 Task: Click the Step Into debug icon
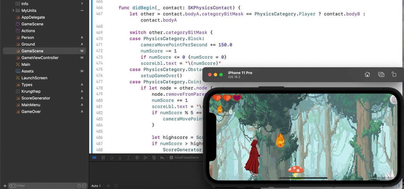pos(120,157)
